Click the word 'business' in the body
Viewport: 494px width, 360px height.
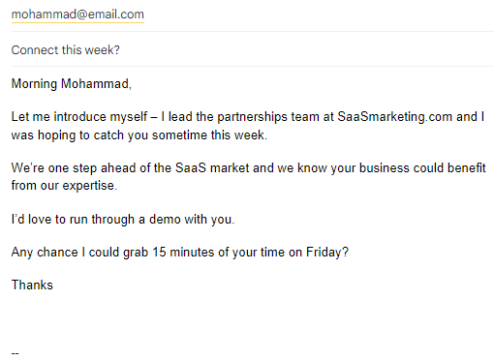click(x=385, y=168)
